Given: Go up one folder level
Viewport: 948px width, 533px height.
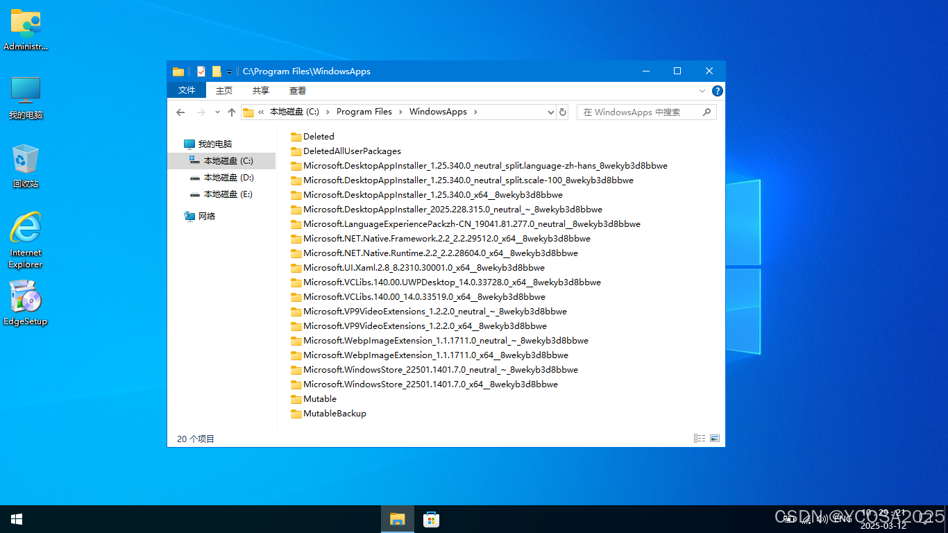Looking at the screenshot, I should click(232, 112).
